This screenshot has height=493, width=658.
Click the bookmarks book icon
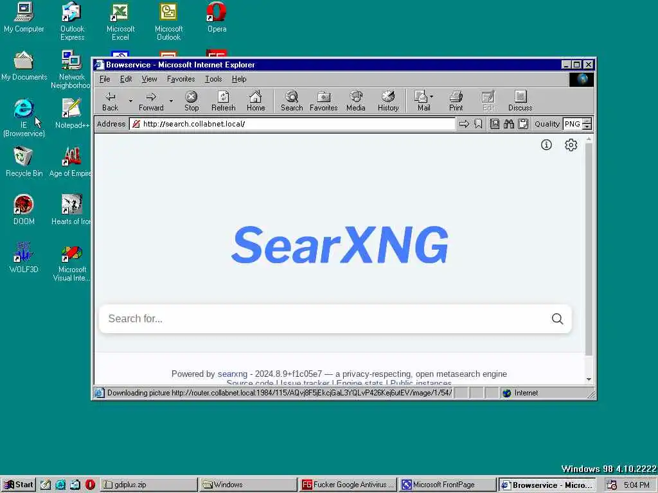tap(495, 124)
